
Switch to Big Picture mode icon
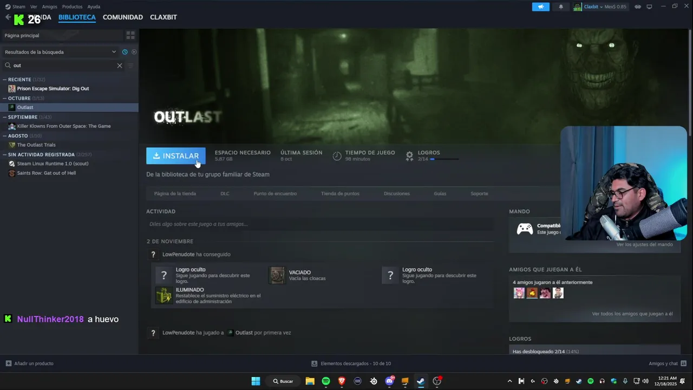click(x=649, y=6)
